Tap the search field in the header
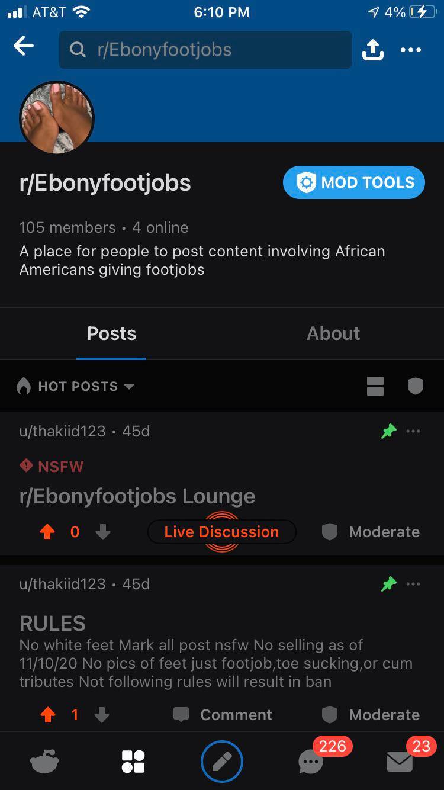444x790 pixels. 205,50
